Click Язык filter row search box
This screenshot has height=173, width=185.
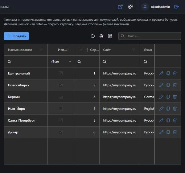coord(147,62)
